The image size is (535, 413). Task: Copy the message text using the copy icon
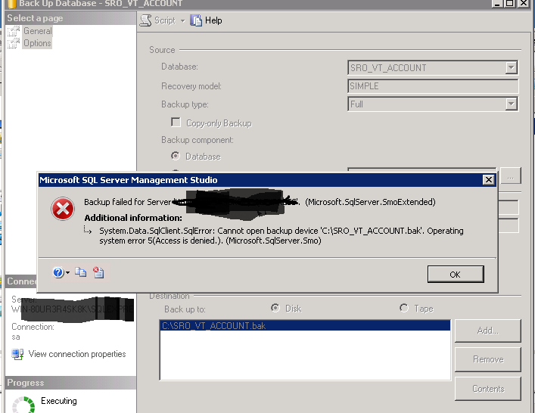click(x=81, y=272)
